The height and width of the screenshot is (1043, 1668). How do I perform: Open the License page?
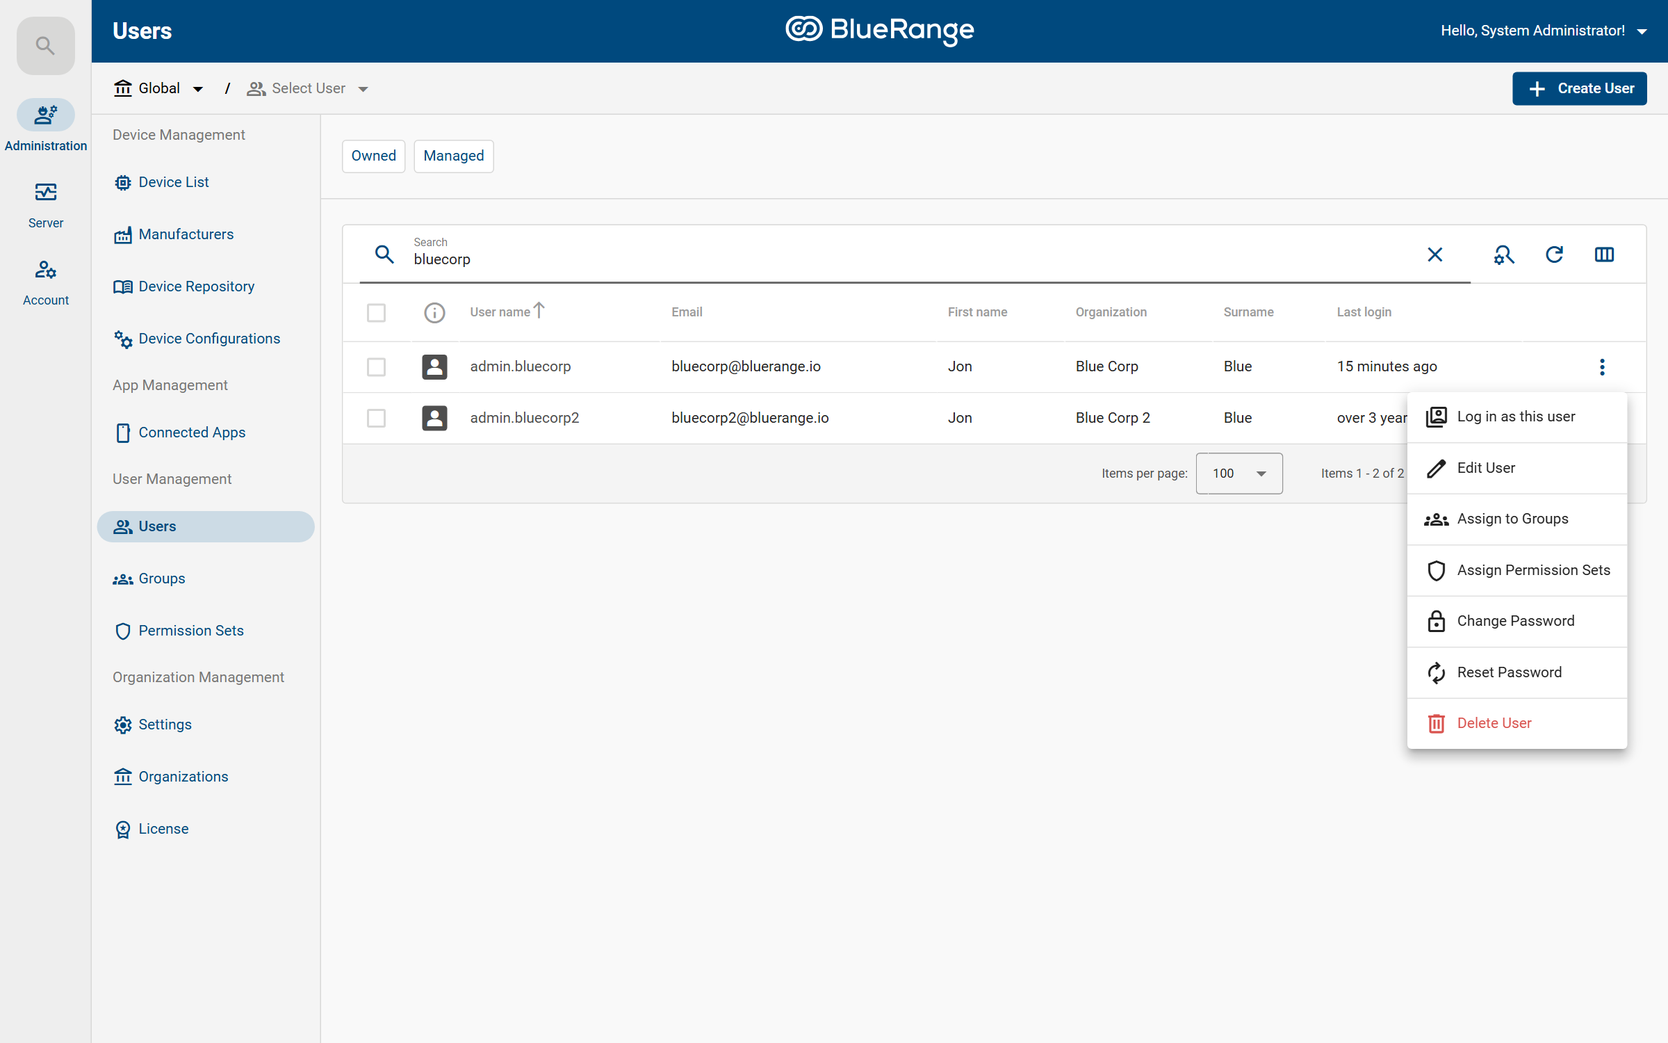click(x=206, y=829)
